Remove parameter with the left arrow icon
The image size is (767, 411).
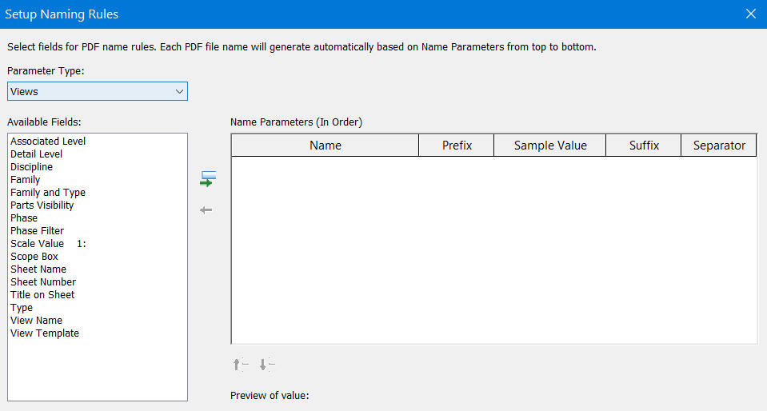pos(206,210)
